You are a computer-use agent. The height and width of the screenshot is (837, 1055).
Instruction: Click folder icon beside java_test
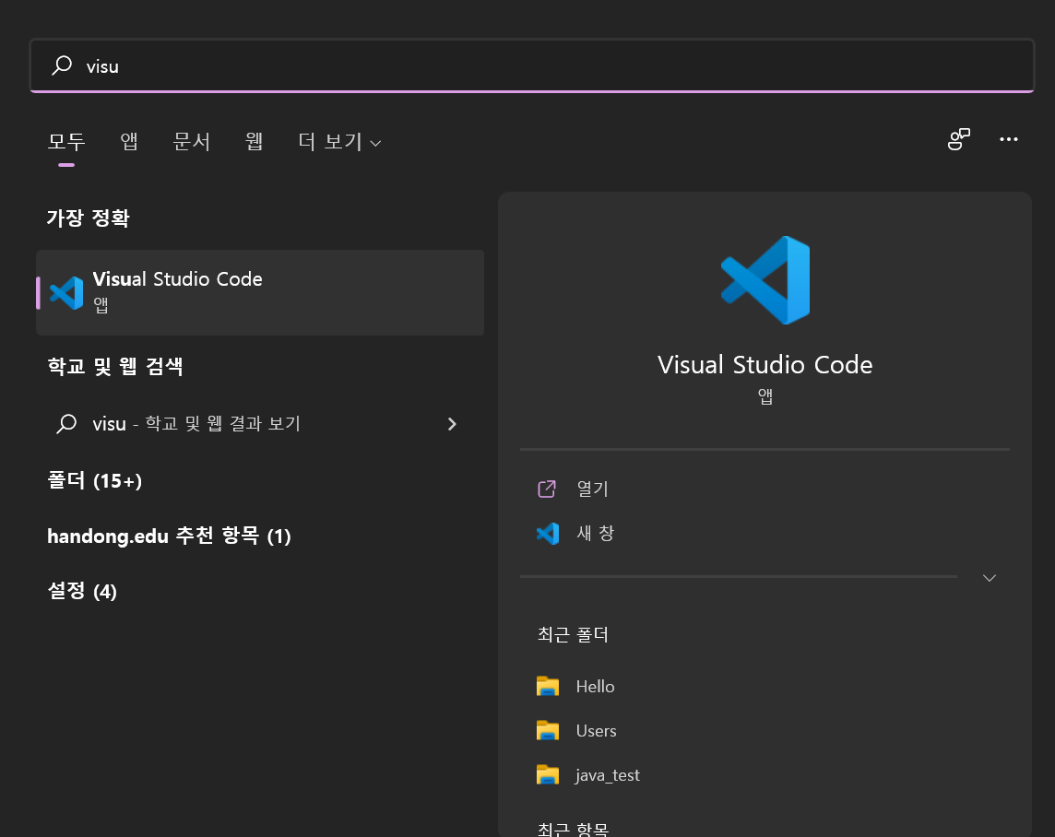point(548,775)
